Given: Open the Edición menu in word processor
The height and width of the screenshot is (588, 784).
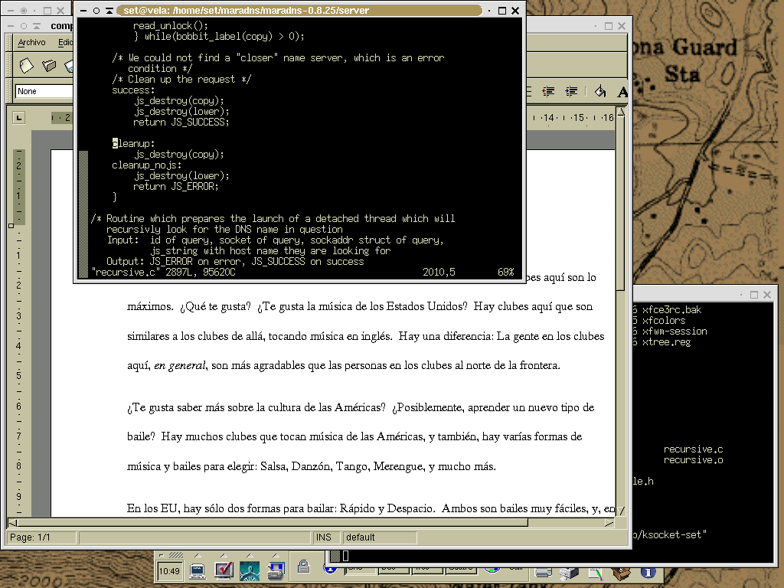Looking at the screenshot, I should click(65, 43).
